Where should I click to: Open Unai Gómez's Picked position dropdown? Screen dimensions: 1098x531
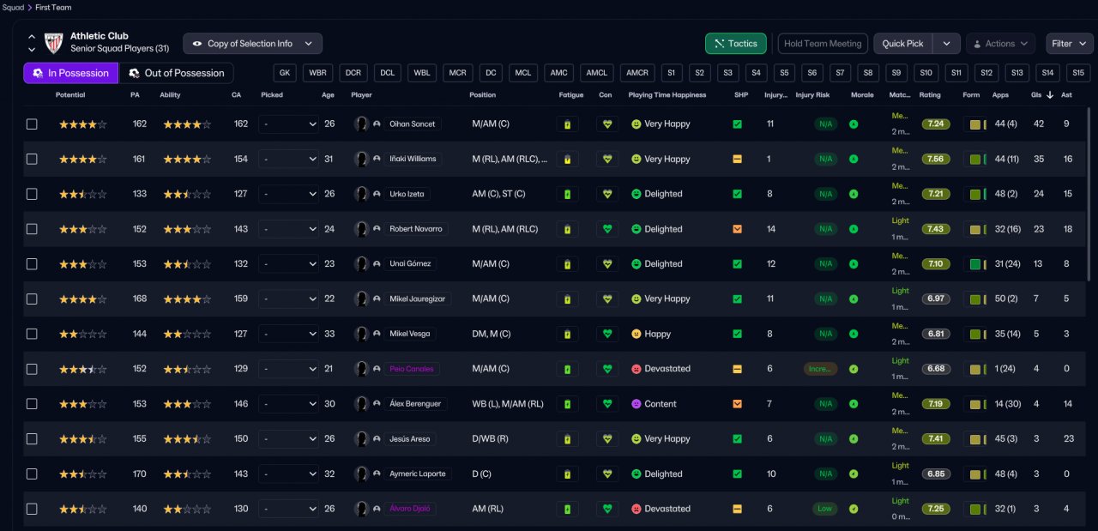click(288, 264)
